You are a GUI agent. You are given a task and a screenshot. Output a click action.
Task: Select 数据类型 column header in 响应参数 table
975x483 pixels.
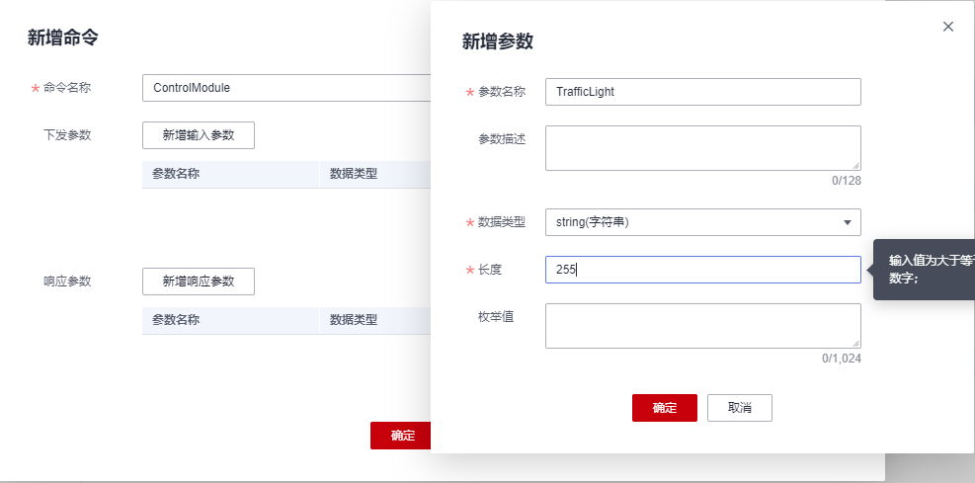[x=354, y=320]
